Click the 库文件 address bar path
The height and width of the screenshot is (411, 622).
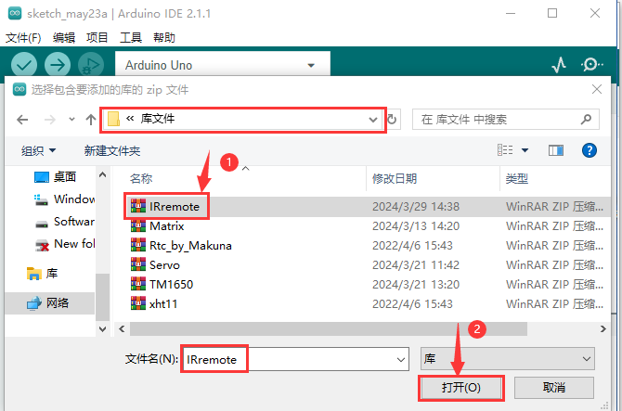coord(158,119)
